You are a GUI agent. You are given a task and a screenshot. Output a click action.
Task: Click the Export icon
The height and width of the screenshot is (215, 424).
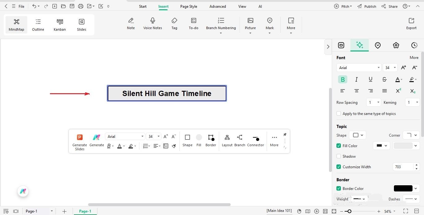coord(411,24)
